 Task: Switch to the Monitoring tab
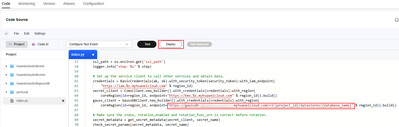(x=27, y=4)
